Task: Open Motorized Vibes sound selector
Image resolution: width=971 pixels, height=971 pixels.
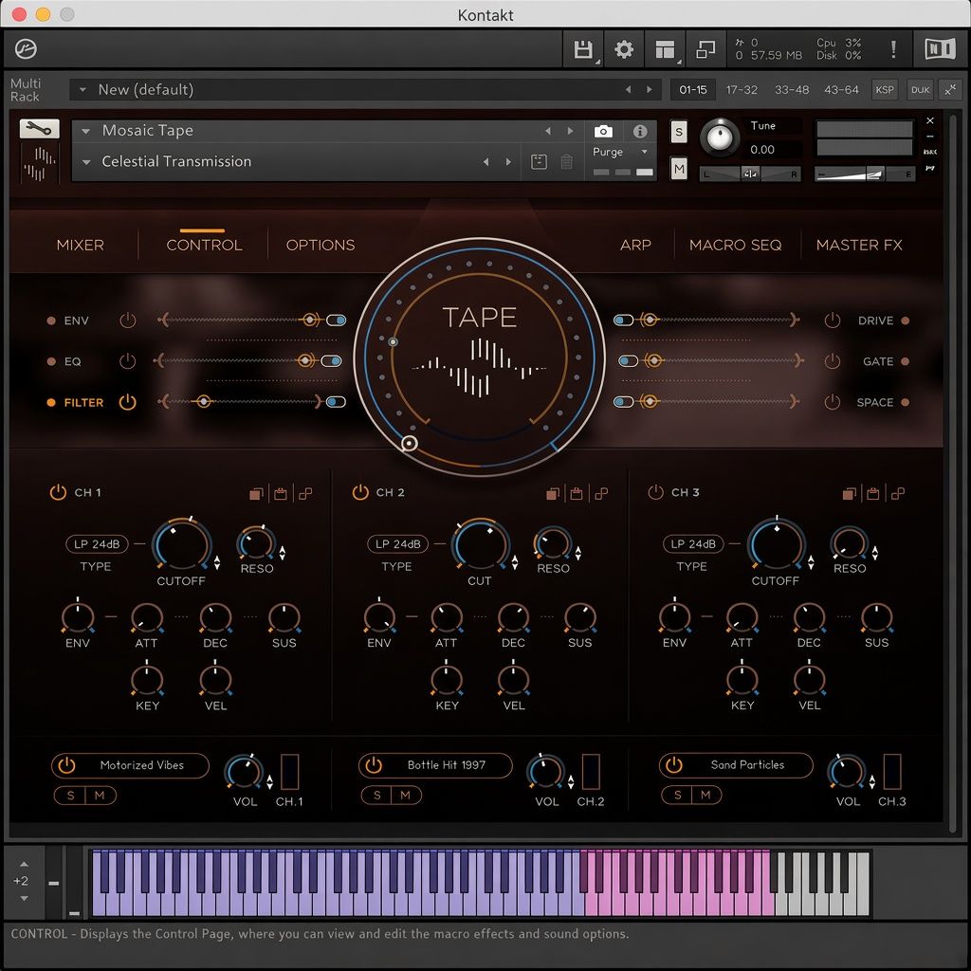Action: click(x=142, y=765)
